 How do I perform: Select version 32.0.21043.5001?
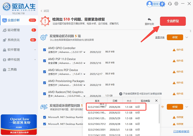(121, 130)
